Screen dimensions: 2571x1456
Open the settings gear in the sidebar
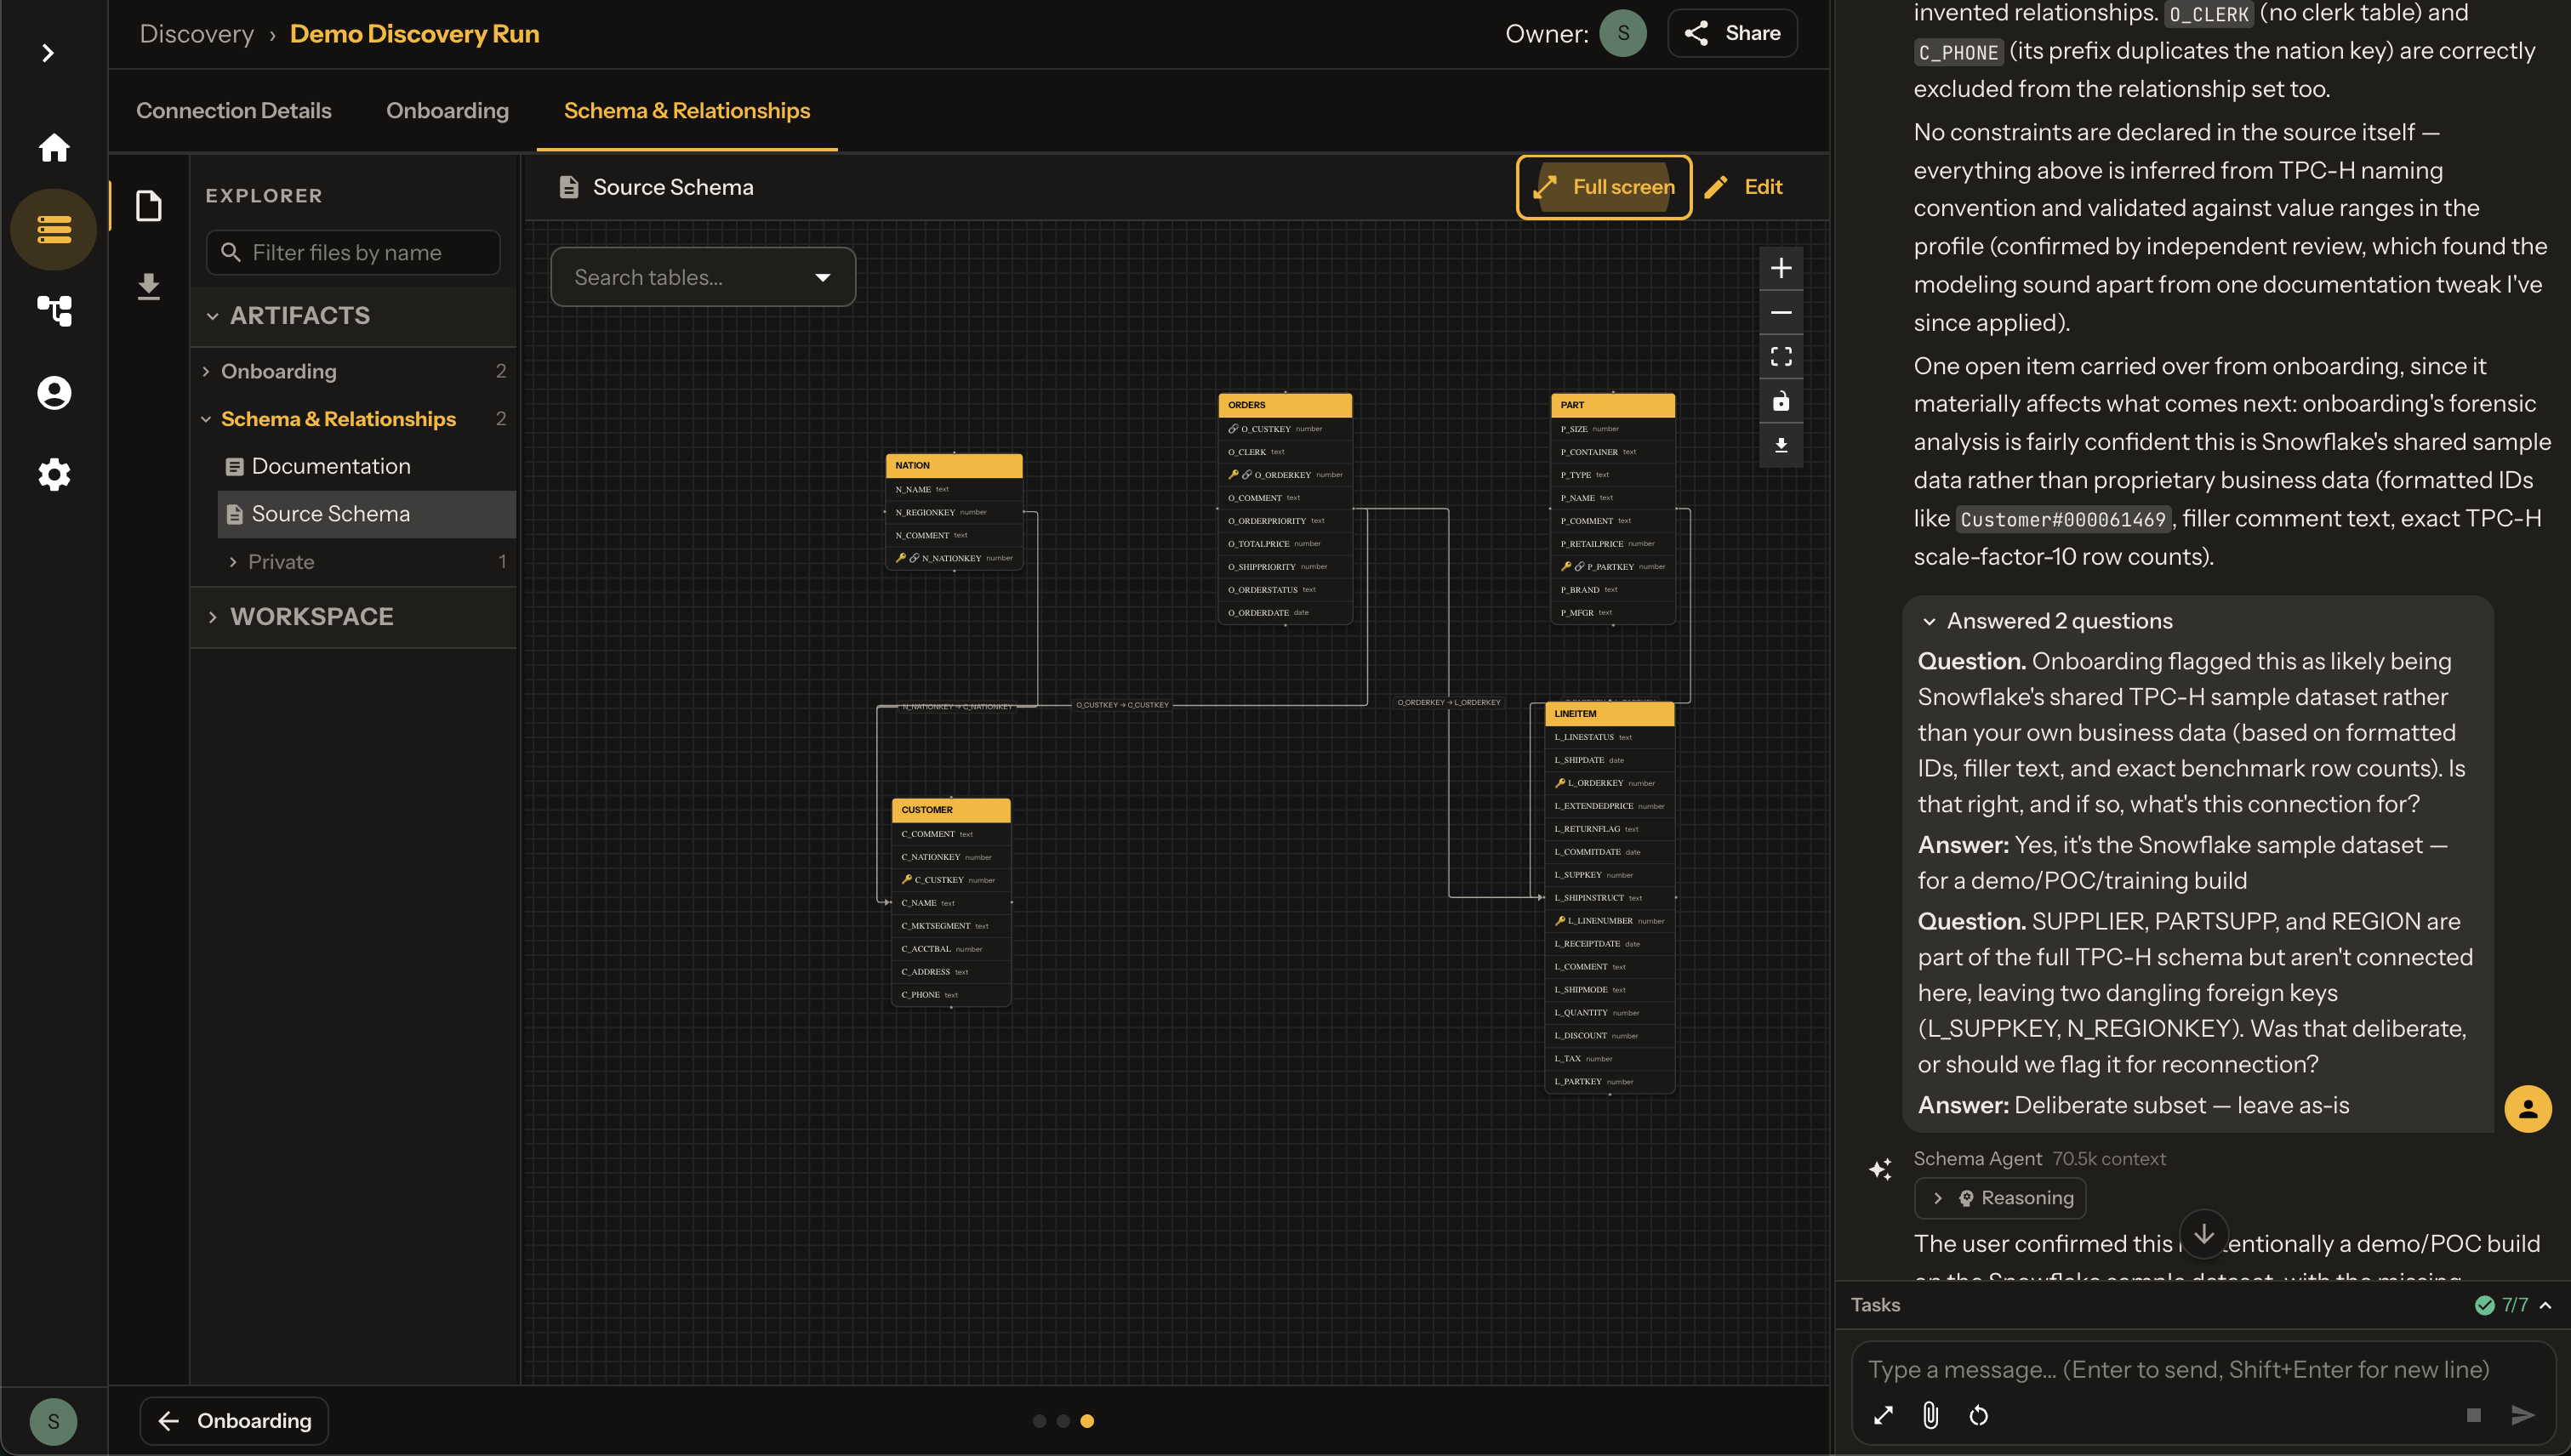tap(54, 474)
